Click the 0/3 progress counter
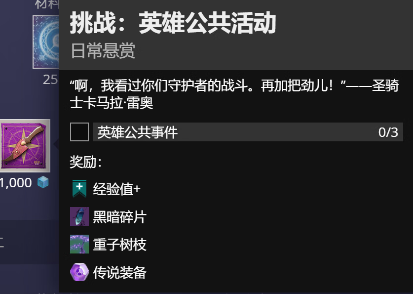The height and width of the screenshot is (294, 413). pyautogui.click(x=388, y=132)
